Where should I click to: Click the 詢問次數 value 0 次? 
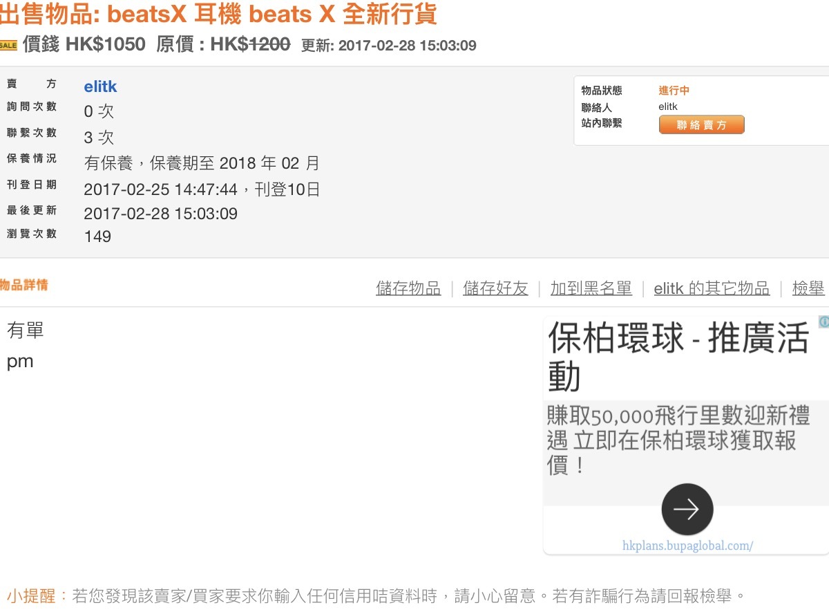click(99, 111)
